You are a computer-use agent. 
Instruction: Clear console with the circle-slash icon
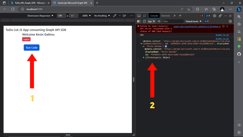click(145, 21)
